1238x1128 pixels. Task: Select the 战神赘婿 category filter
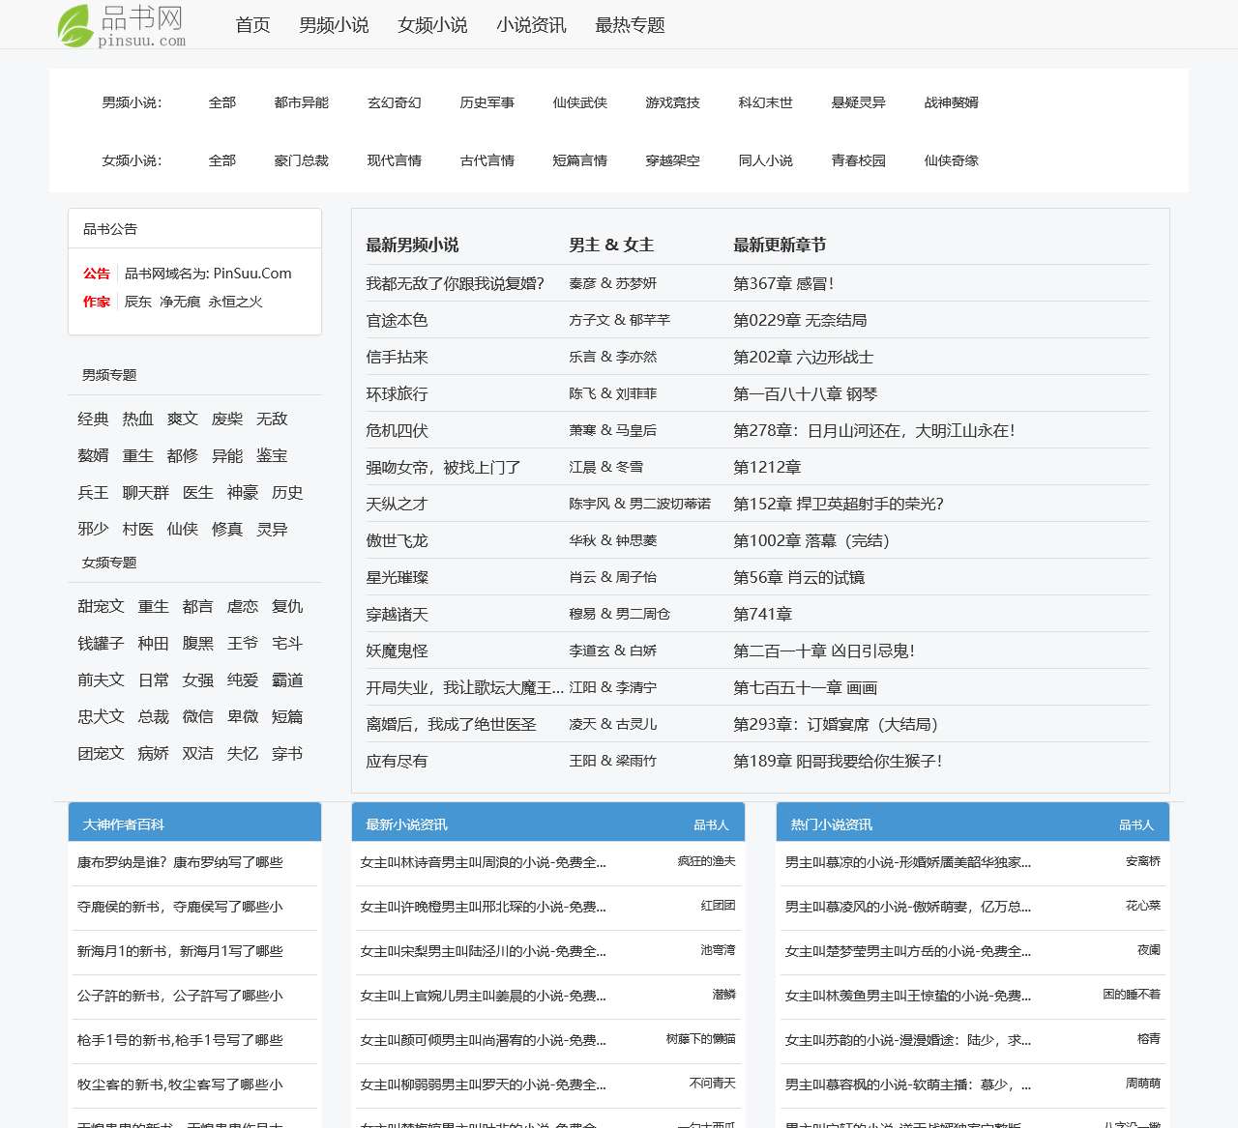(x=950, y=102)
